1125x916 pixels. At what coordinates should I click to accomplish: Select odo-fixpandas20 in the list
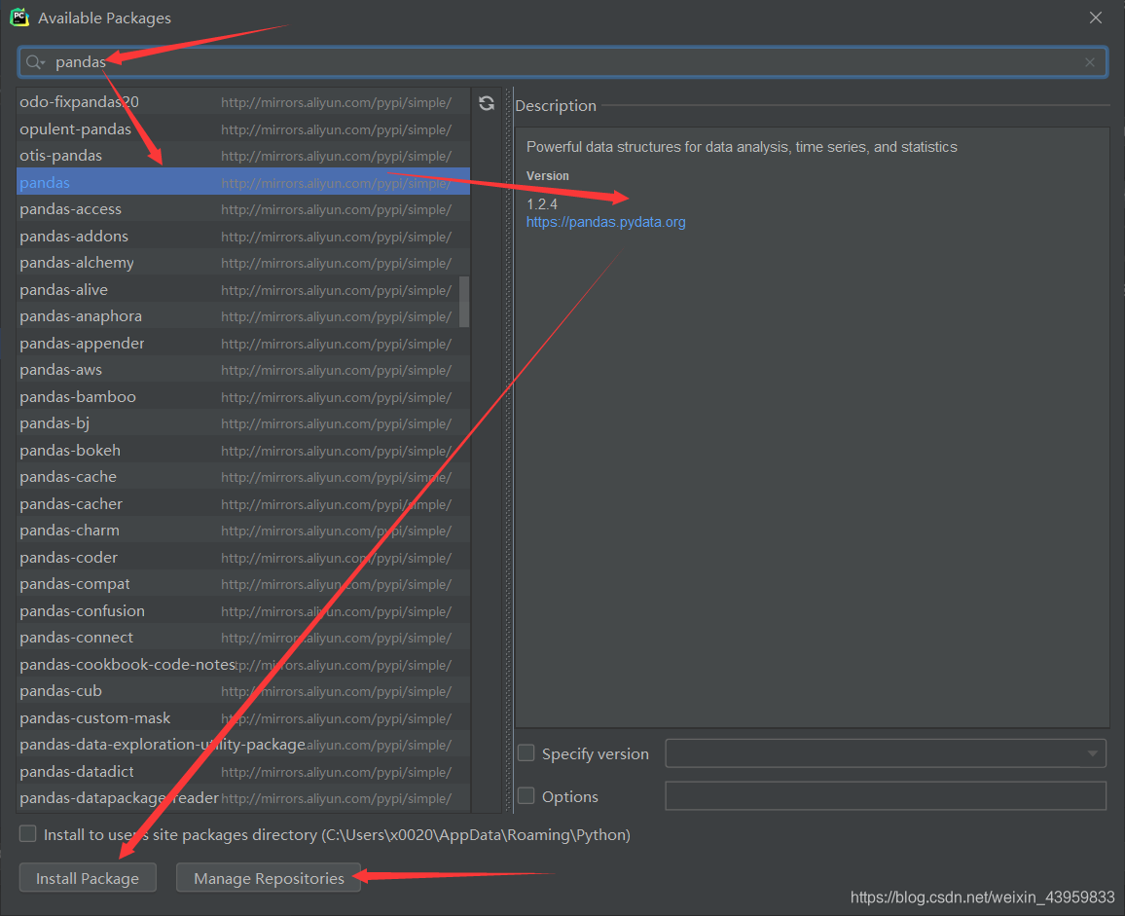243,102
